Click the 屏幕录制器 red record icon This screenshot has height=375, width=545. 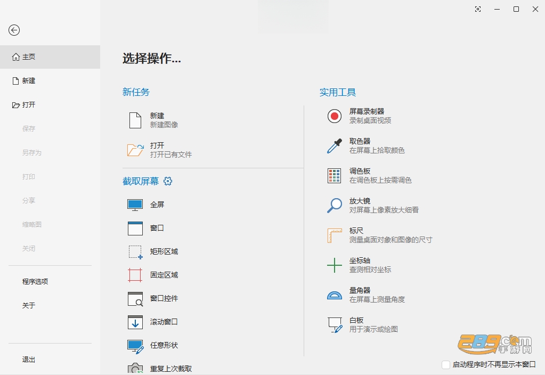335,116
